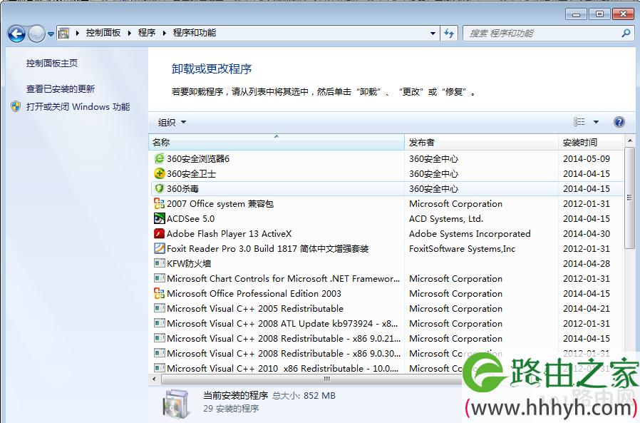Viewport: 640px width, 423px height.
Task: Click install date 2014-05-09
Action: pos(587,158)
